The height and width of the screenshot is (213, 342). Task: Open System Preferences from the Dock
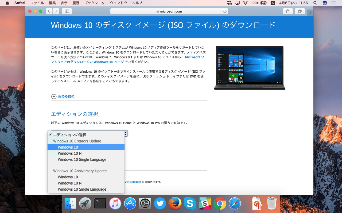145,204
